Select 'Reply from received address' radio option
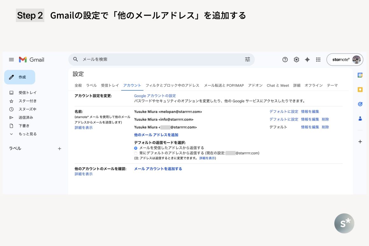 click(x=136, y=148)
